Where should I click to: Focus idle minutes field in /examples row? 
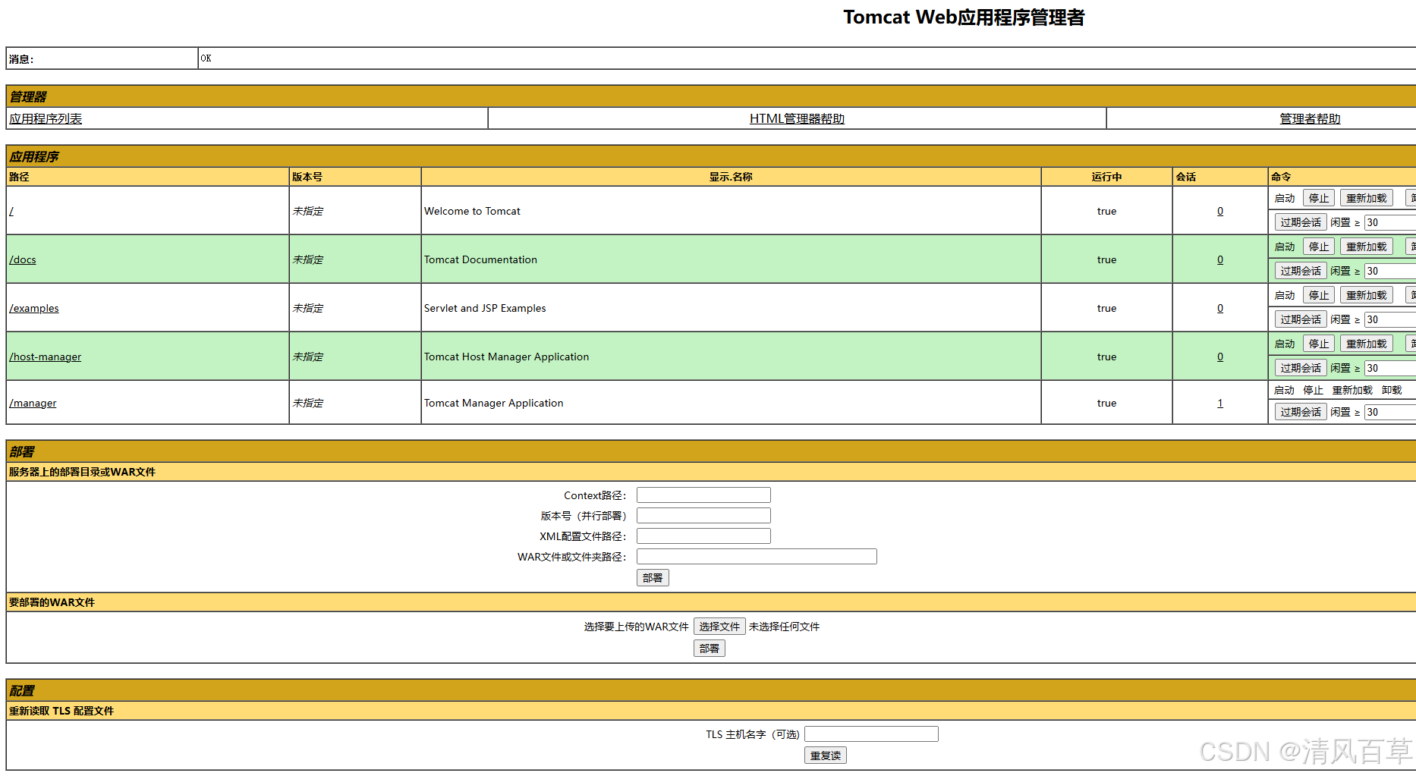(x=1390, y=319)
